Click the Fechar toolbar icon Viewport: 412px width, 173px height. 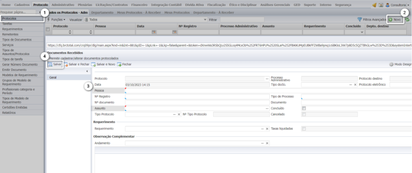(x=119, y=64)
